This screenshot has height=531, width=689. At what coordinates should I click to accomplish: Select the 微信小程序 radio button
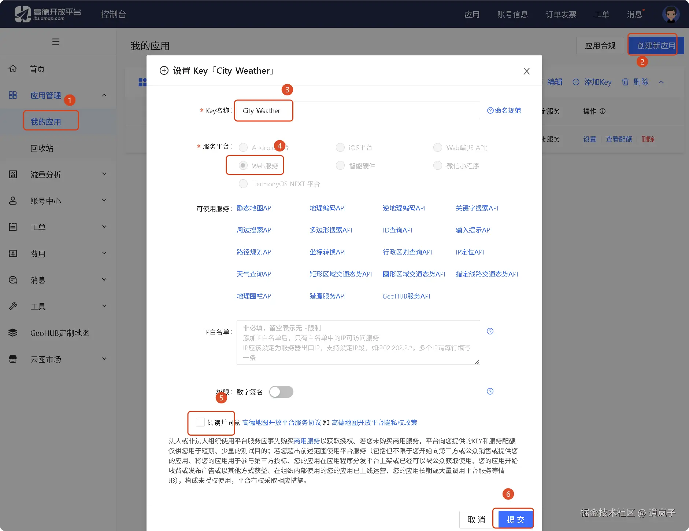[438, 166]
